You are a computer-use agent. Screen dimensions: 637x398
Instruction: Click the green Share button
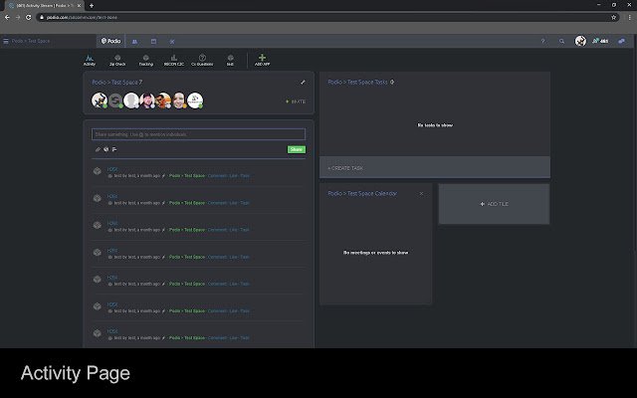click(297, 149)
